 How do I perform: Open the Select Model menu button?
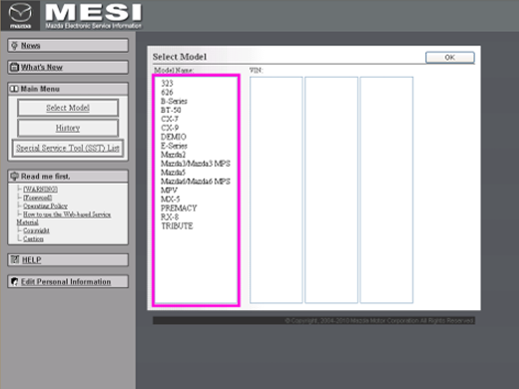[x=68, y=108]
